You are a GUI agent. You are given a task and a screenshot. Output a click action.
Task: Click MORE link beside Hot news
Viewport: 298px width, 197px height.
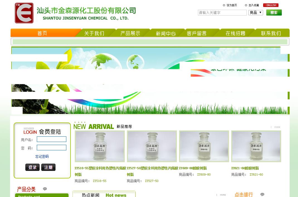[x=223, y=195]
